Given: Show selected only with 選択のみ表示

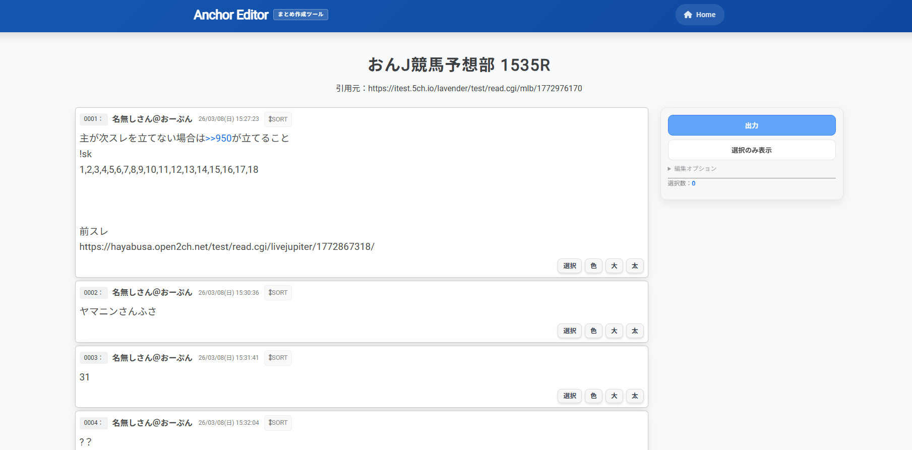Looking at the screenshot, I should coord(751,150).
